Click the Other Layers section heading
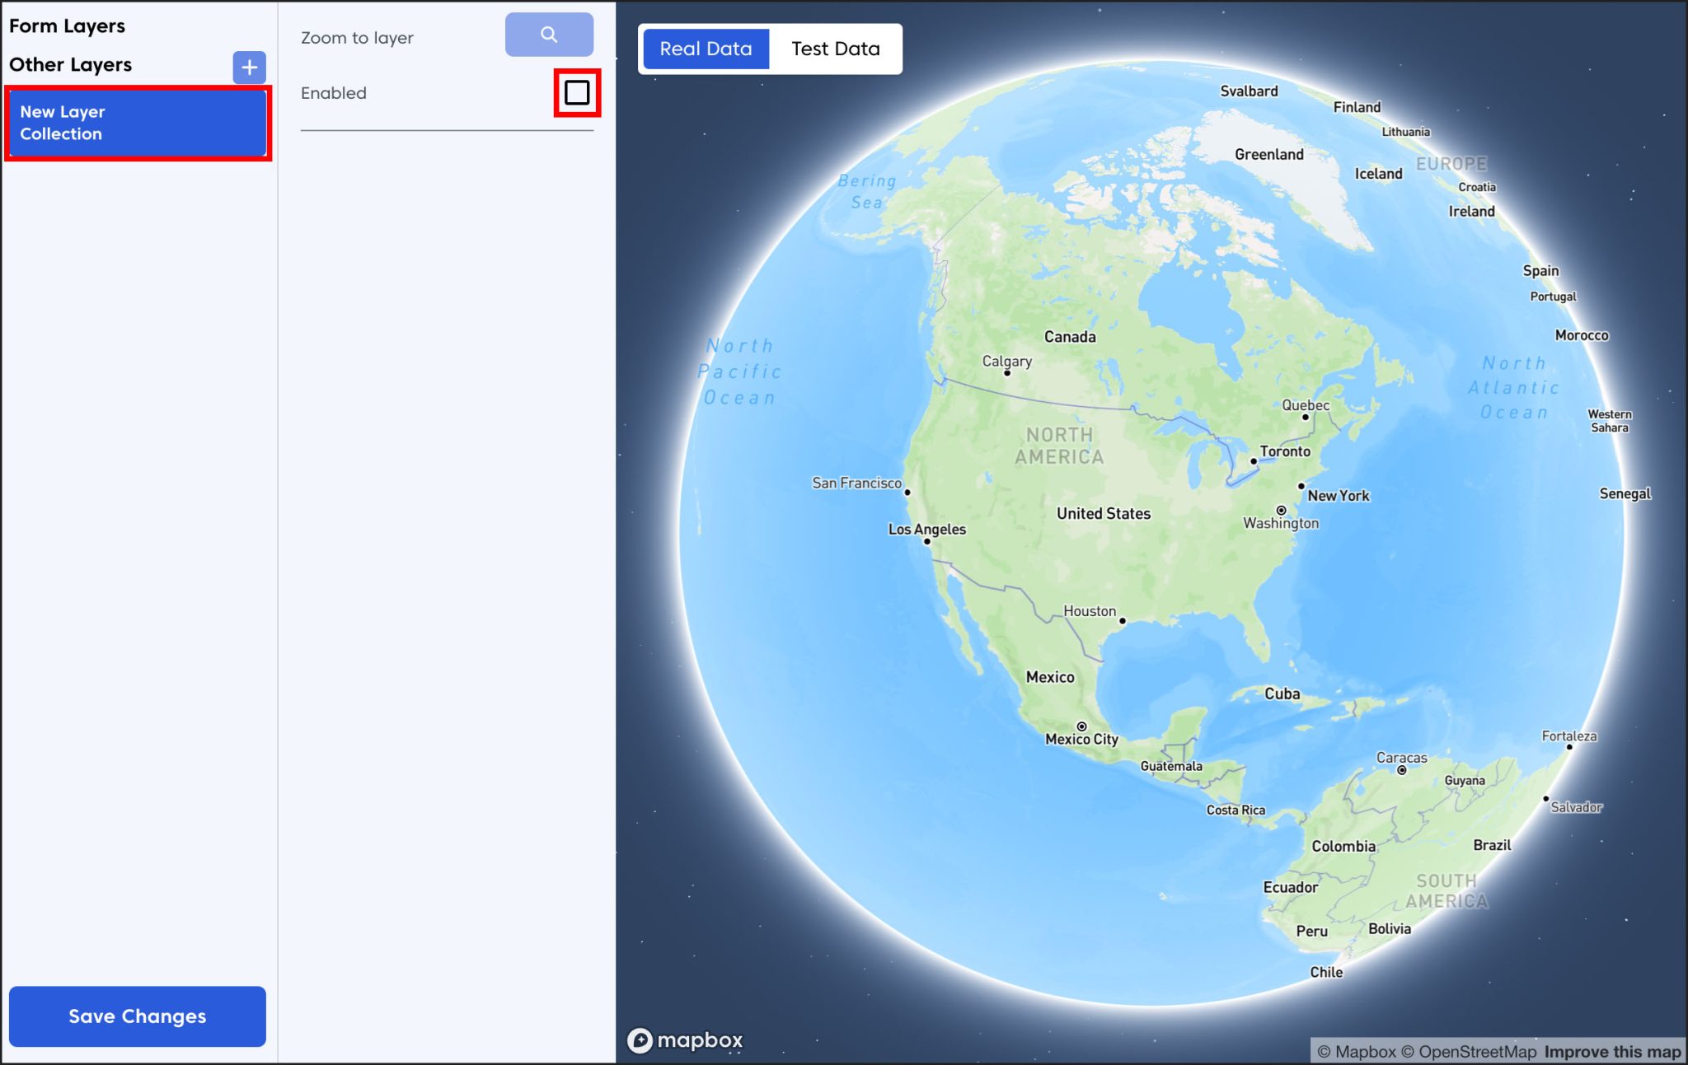Image resolution: width=1688 pixels, height=1065 pixels. [70, 64]
